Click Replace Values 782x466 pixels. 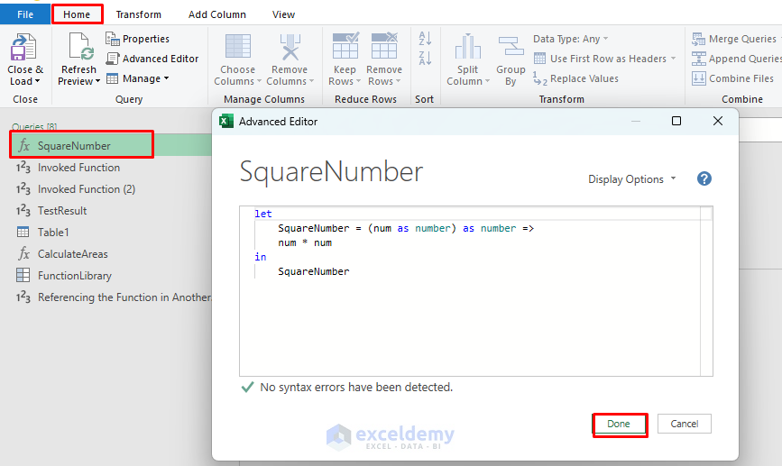point(576,78)
